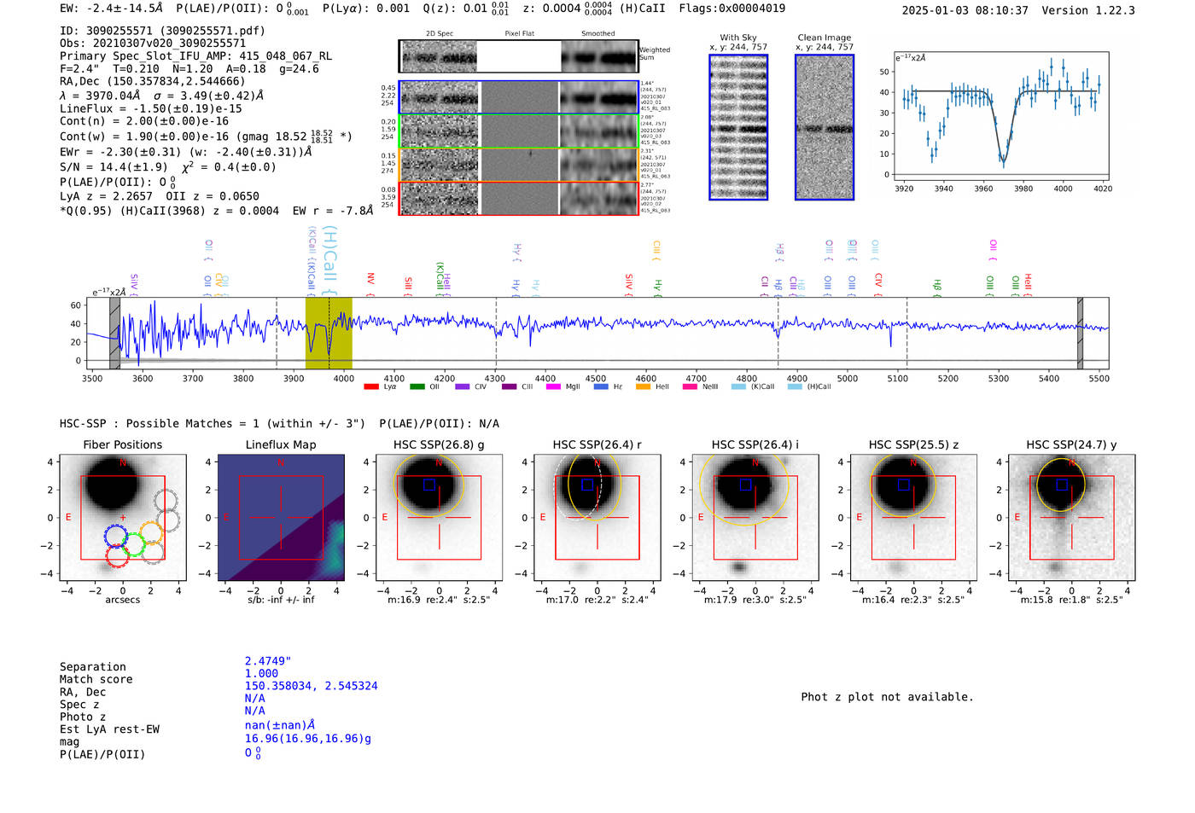Open the HSC SSP(26.4) r image

pos(597,518)
